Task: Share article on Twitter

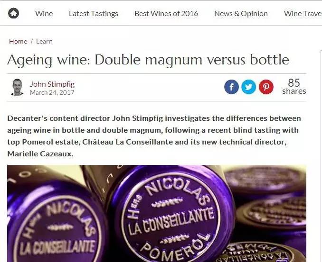Action: click(x=248, y=87)
